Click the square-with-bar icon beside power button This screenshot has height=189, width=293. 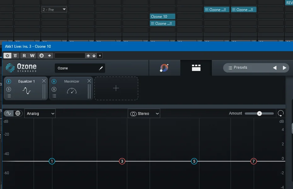point(15,56)
